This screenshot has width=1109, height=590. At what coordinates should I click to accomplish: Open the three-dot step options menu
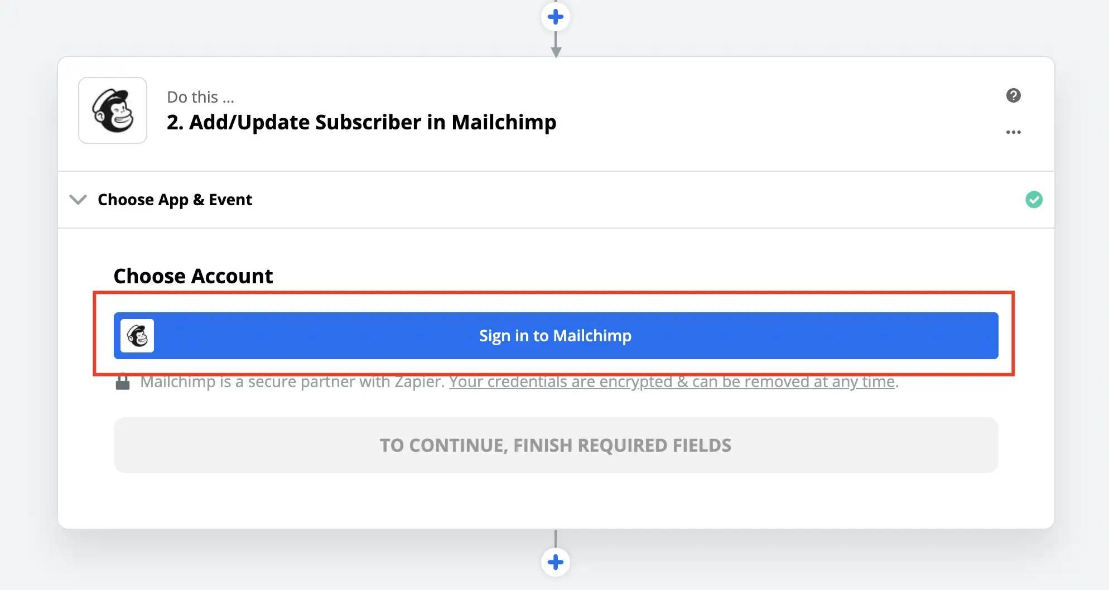[1013, 132]
